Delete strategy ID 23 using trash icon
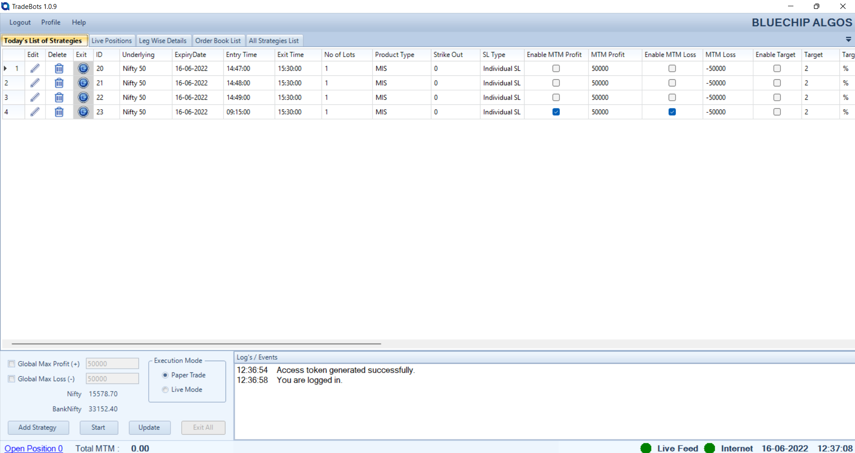The width and height of the screenshot is (855, 453). click(x=59, y=112)
